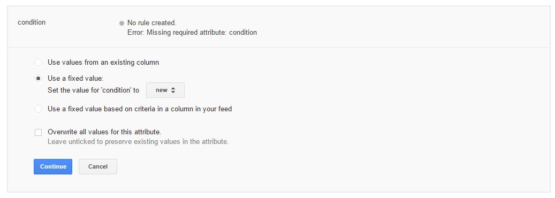Select 'Use values from an existing column' radio
This screenshot has width=555, height=198.
tap(38, 63)
